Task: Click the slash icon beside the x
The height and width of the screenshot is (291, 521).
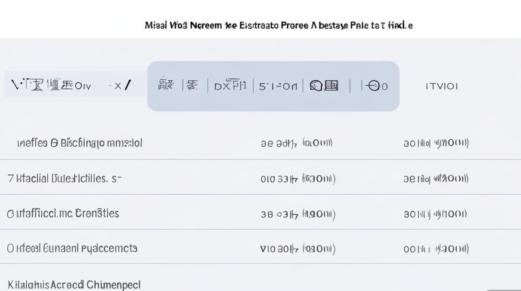Action: click(128, 85)
